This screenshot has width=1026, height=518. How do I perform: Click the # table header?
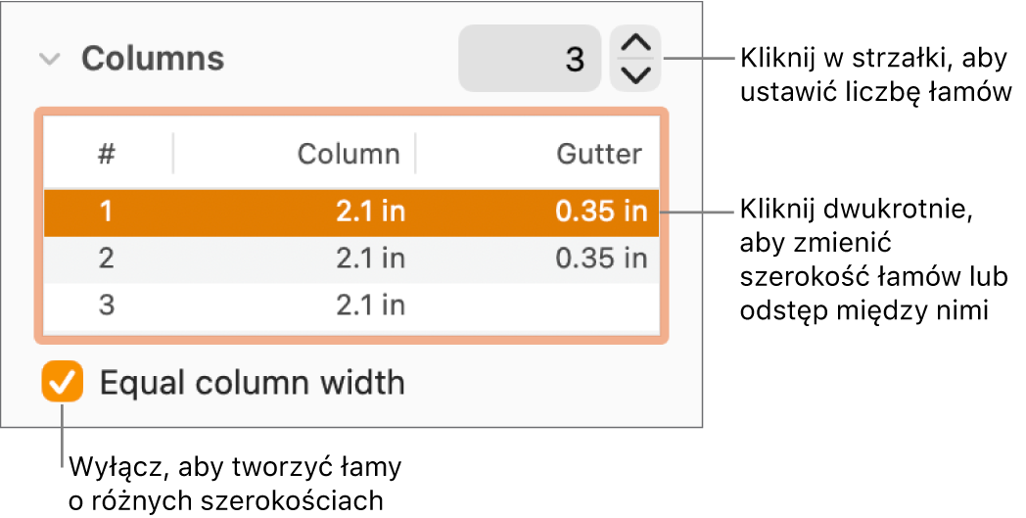coord(107,154)
